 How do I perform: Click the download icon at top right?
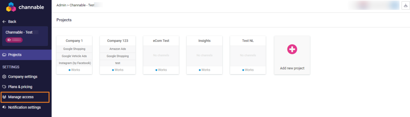point(405,5)
